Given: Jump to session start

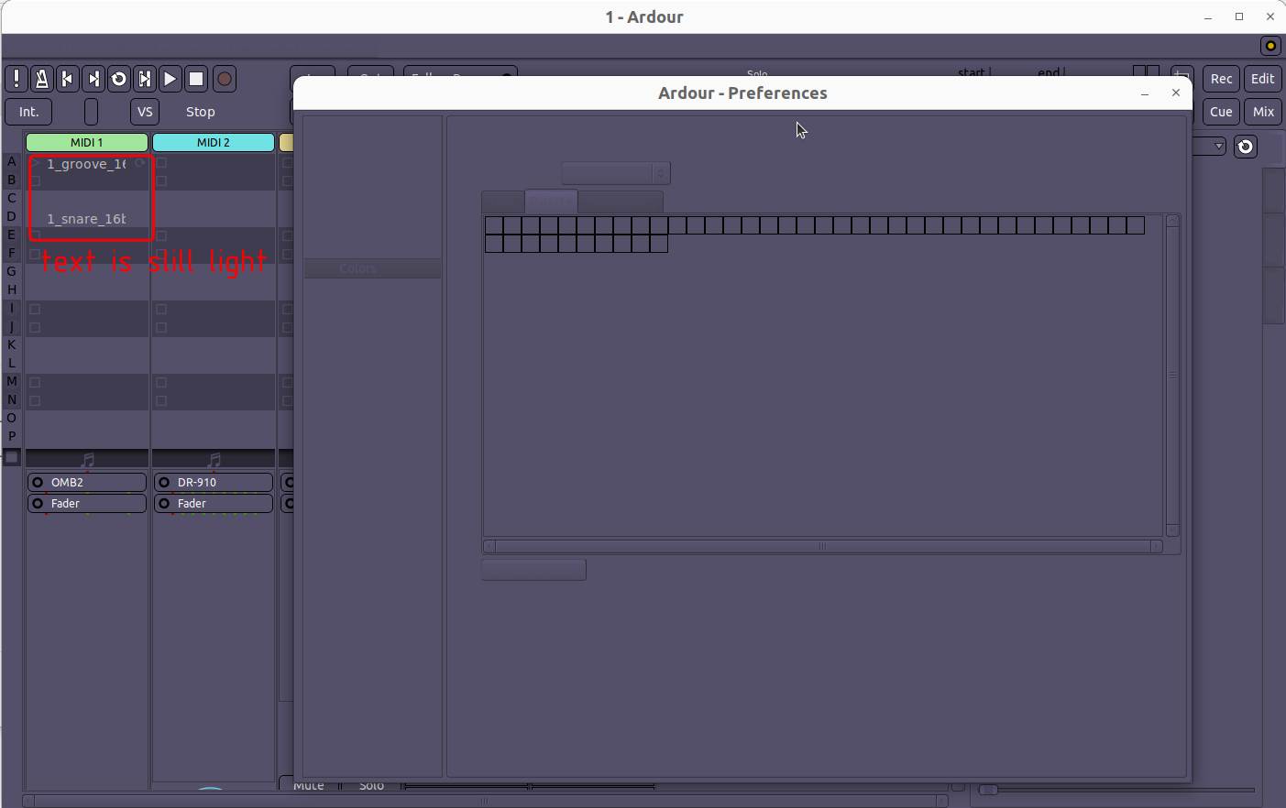Looking at the screenshot, I should point(67,79).
